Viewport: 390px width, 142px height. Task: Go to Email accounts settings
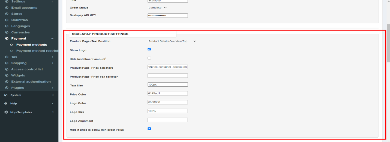click(24, 8)
